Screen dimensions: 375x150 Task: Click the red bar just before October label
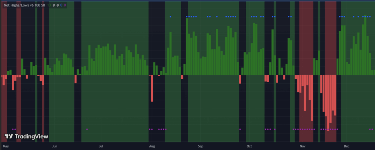click(x=240, y=79)
